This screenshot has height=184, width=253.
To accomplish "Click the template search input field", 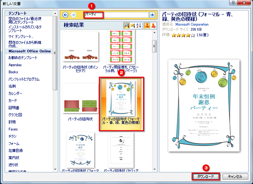I will (x=116, y=15).
